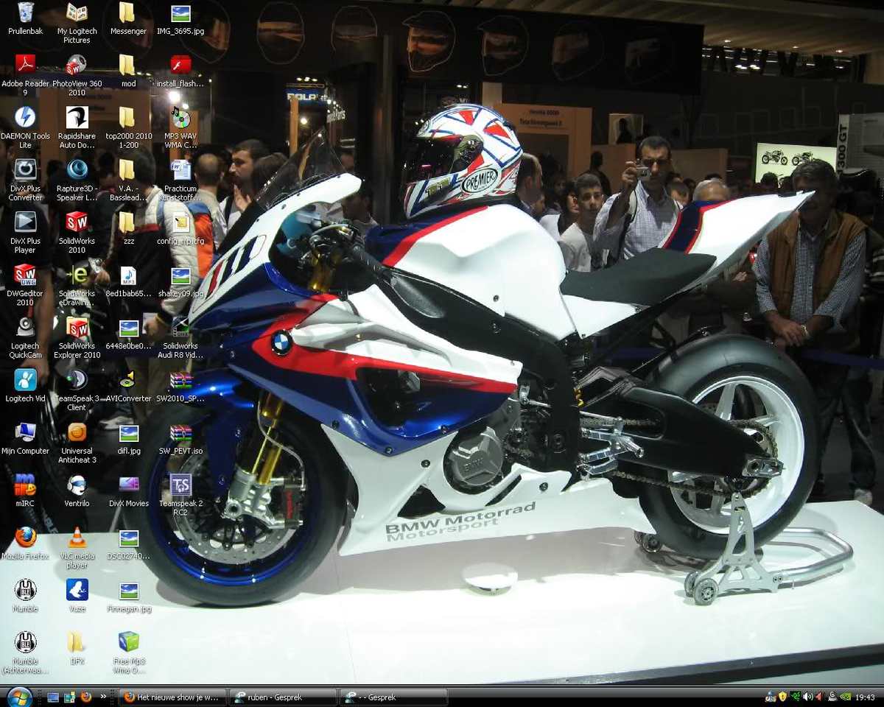Image resolution: width=884 pixels, height=707 pixels.
Task: Click the VLC media player shortcut
Action: tap(77, 538)
